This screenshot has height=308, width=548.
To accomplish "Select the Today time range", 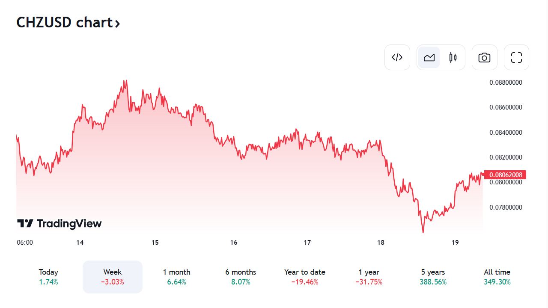I will (48, 277).
